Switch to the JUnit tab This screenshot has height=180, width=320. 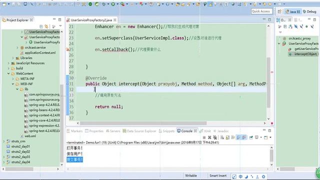coord(205,131)
